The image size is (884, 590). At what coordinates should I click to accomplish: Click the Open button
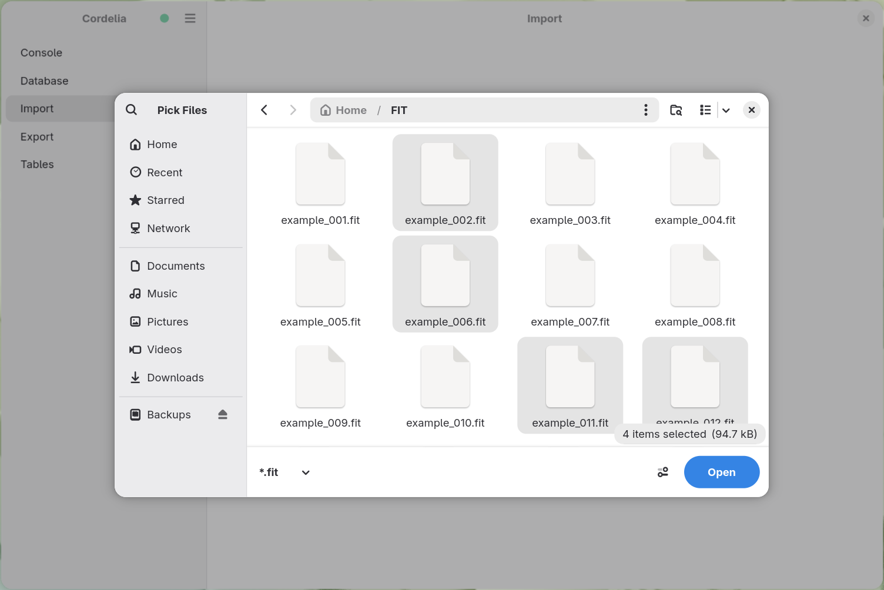(722, 472)
